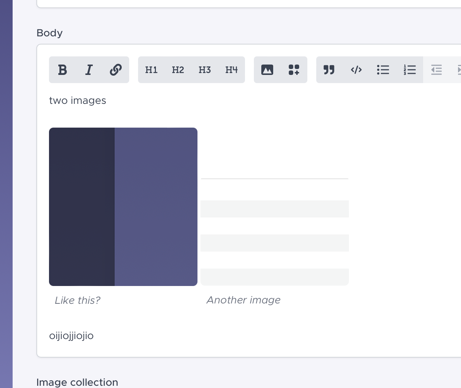
Task: Open the asset block insert tool
Action: point(294,69)
